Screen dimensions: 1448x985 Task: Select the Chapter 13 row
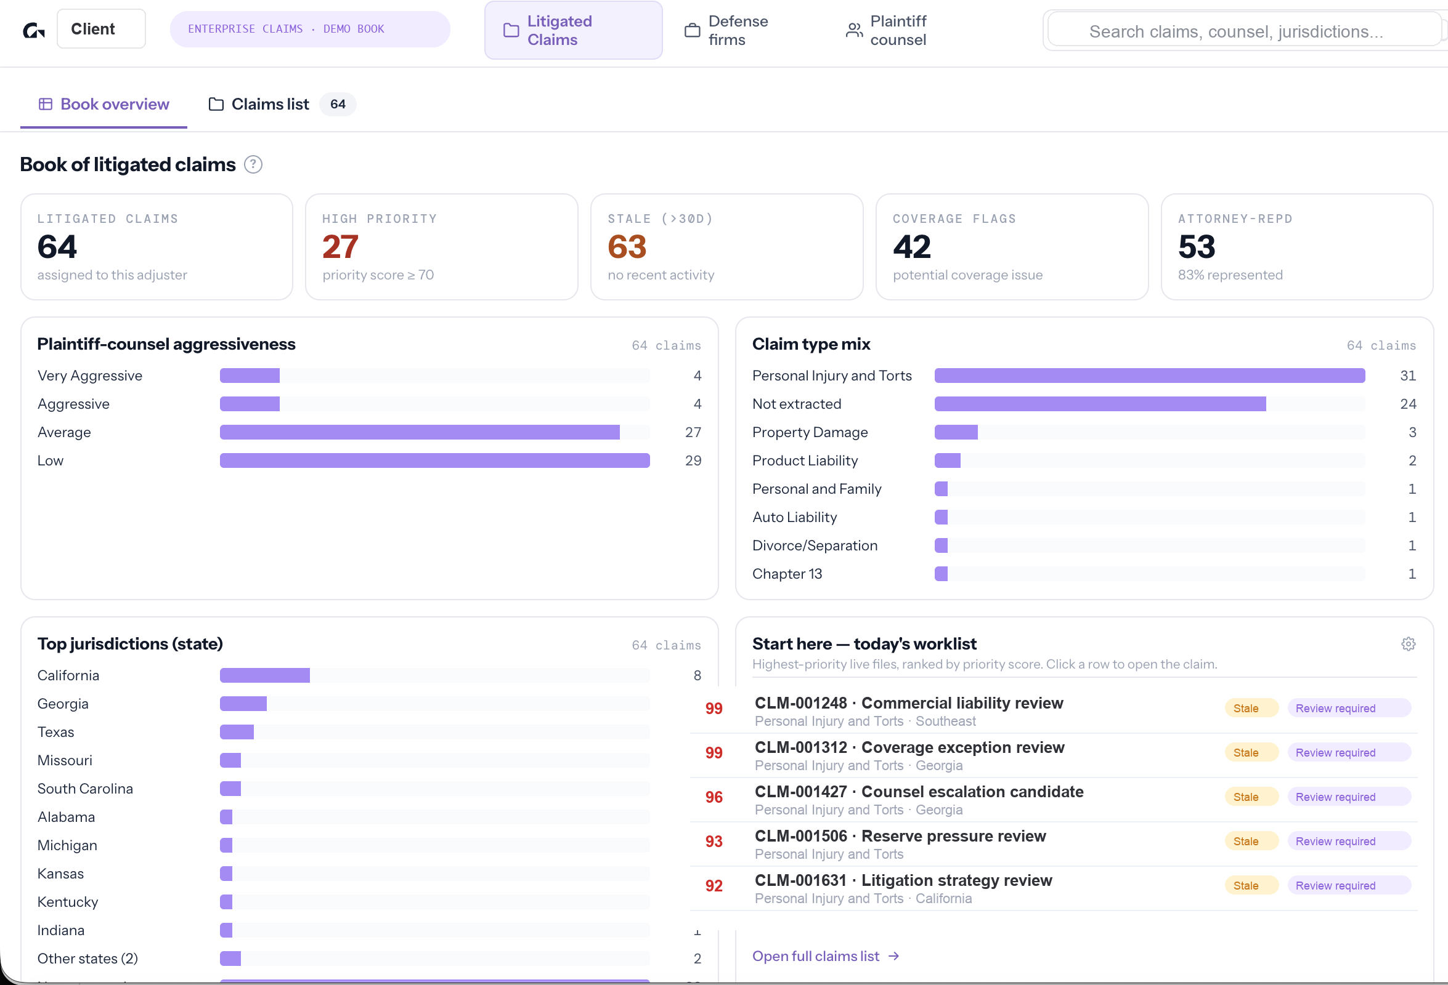tap(1083, 574)
